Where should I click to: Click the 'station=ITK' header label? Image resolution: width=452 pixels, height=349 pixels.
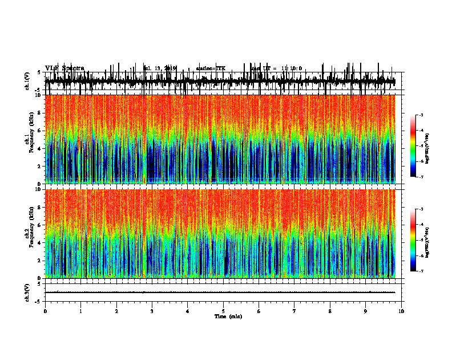tap(211, 68)
